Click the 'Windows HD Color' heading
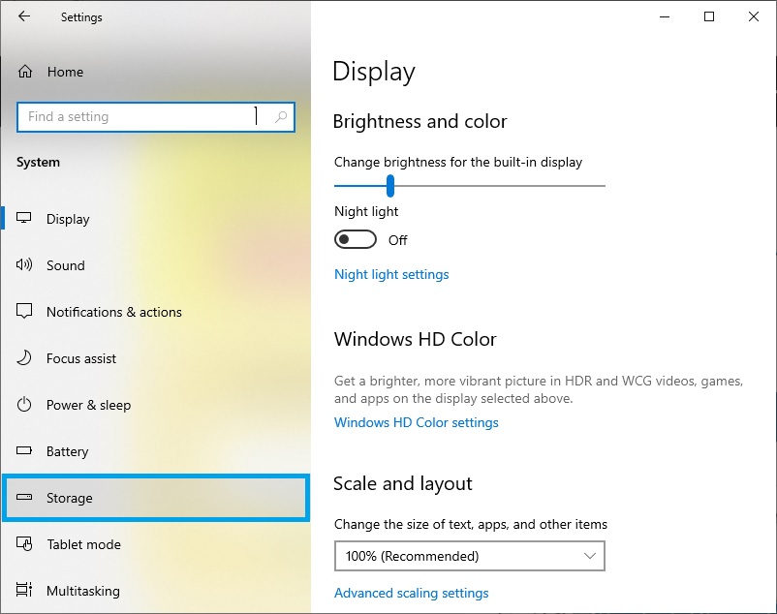The image size is (777, 614). tap(416, 339)
